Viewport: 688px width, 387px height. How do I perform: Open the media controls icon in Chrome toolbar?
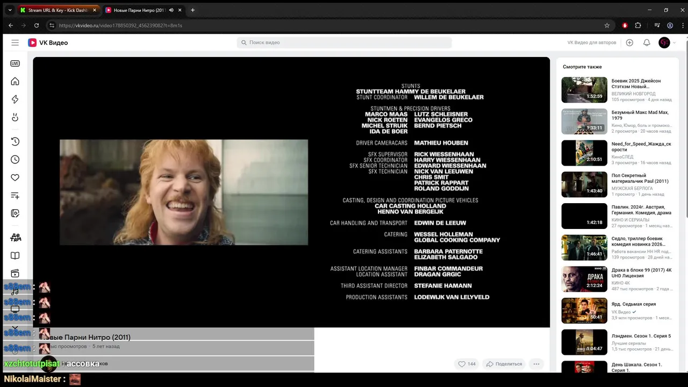(657, 25)
